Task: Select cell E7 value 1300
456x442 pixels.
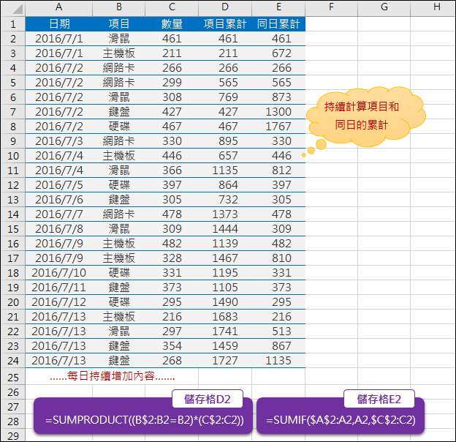Action: [278, 112]
